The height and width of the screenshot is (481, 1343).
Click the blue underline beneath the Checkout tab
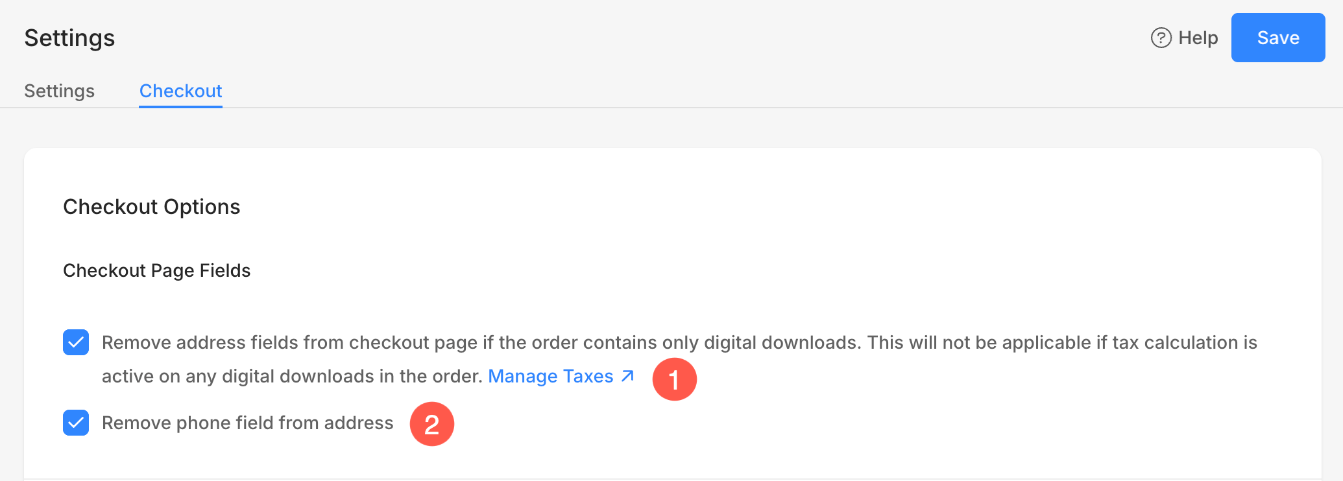pos(180,106)
